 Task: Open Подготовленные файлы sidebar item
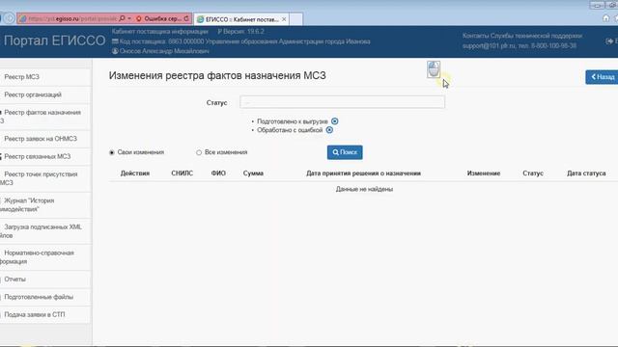click(x=45, y=297)
